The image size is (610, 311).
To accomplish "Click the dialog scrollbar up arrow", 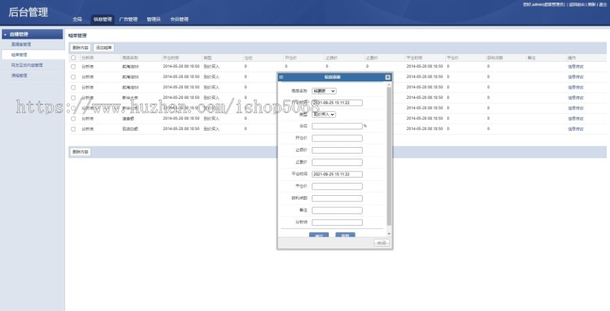I will (x=389, y=85).
